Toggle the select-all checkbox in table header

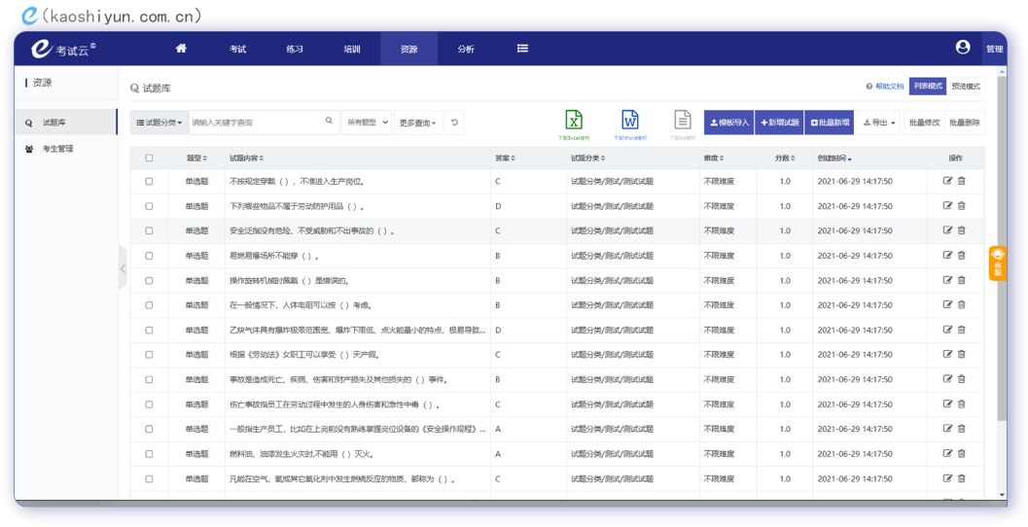pyautogui.click(x=149, y=158)
